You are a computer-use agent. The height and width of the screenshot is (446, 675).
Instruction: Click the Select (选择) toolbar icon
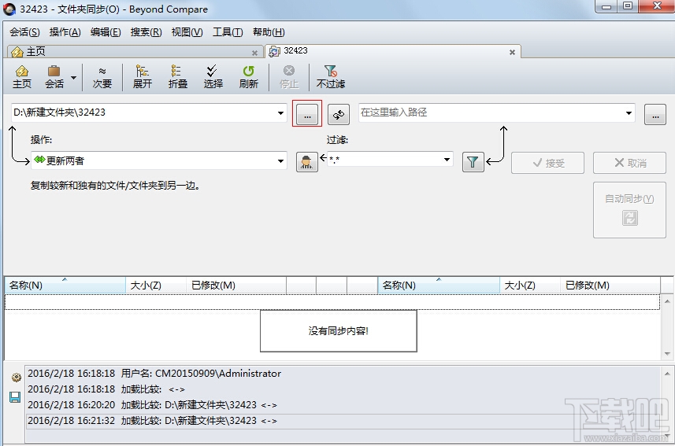213,77
